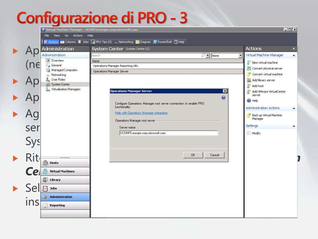Launch PowerShell from the toolbar
318x239 pixels.
162,42
